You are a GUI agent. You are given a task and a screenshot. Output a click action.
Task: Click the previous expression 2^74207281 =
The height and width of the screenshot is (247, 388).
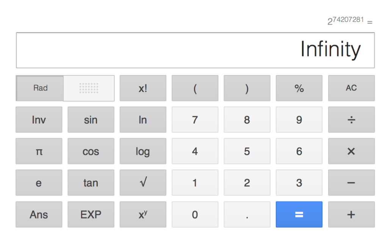pos(350,21)
